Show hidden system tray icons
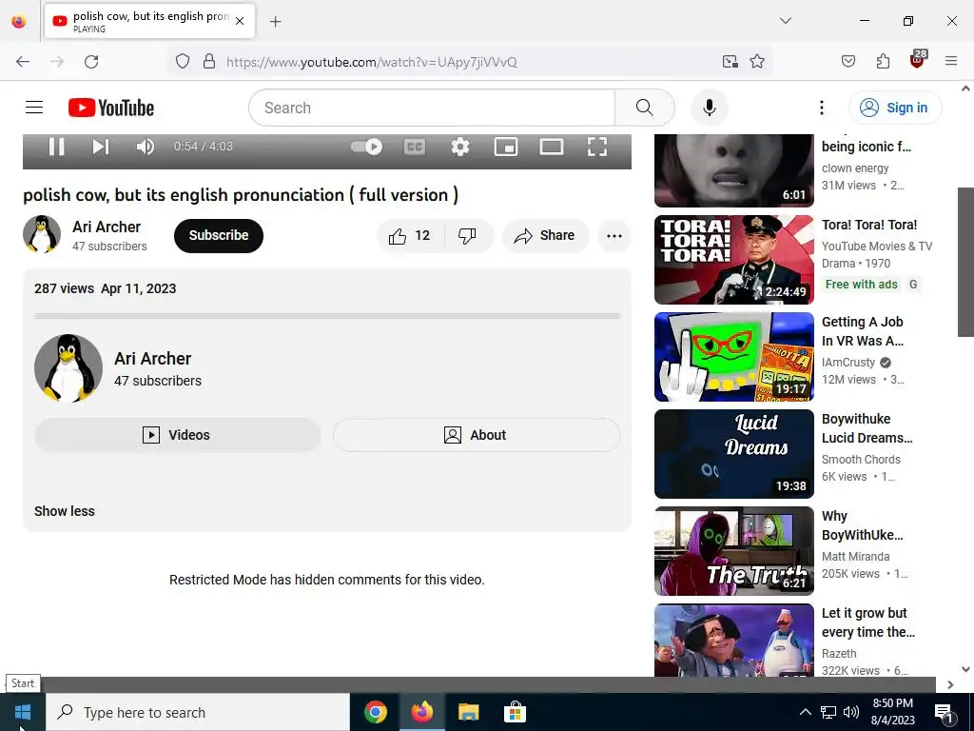This screenshot has width=974, height=731. tap(805, 712)
